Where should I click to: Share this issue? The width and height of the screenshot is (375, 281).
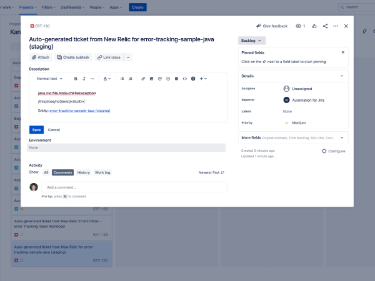click(325, 26)
